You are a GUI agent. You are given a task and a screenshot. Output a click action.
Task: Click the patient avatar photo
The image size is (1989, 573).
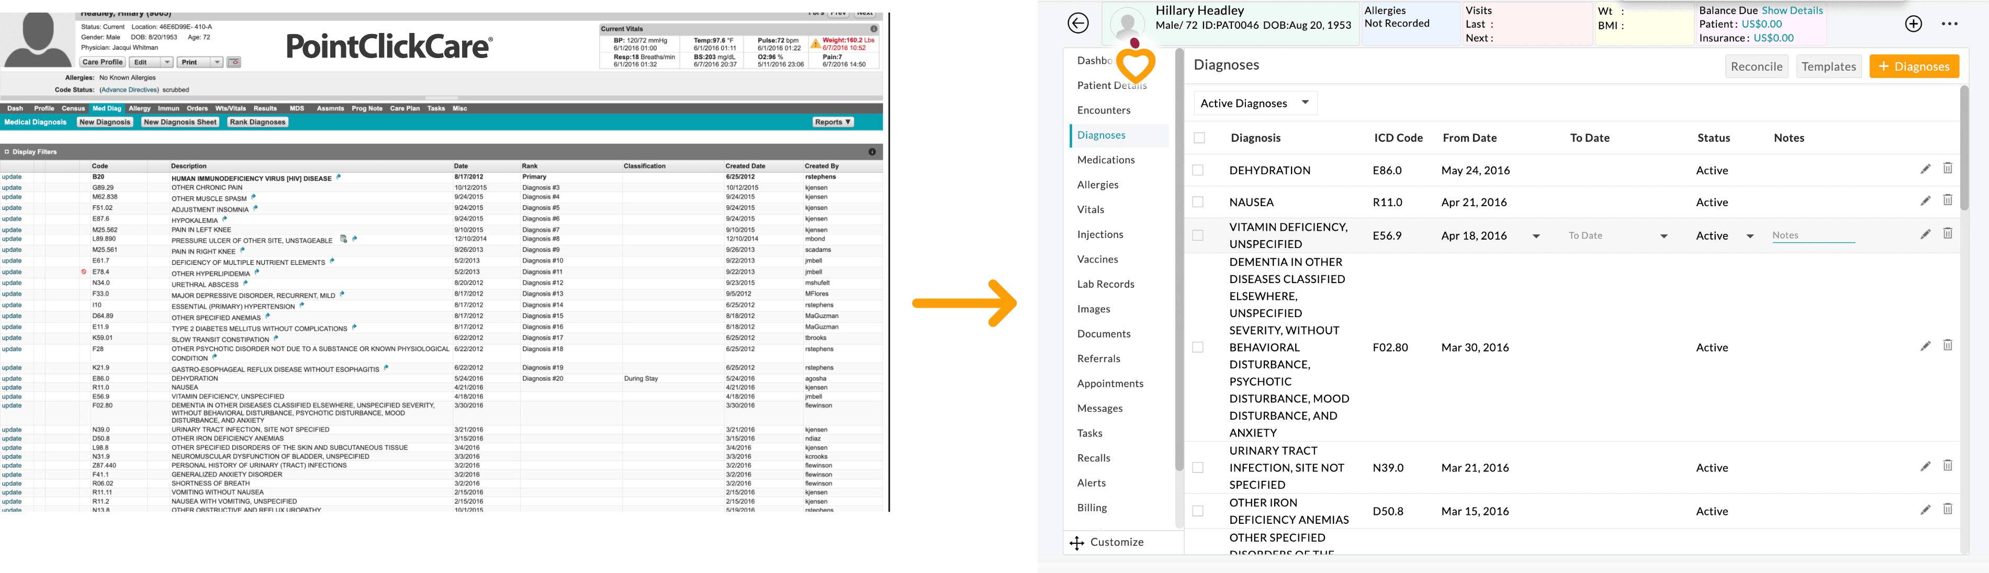pyautogui.click(x=1127, y=23)
